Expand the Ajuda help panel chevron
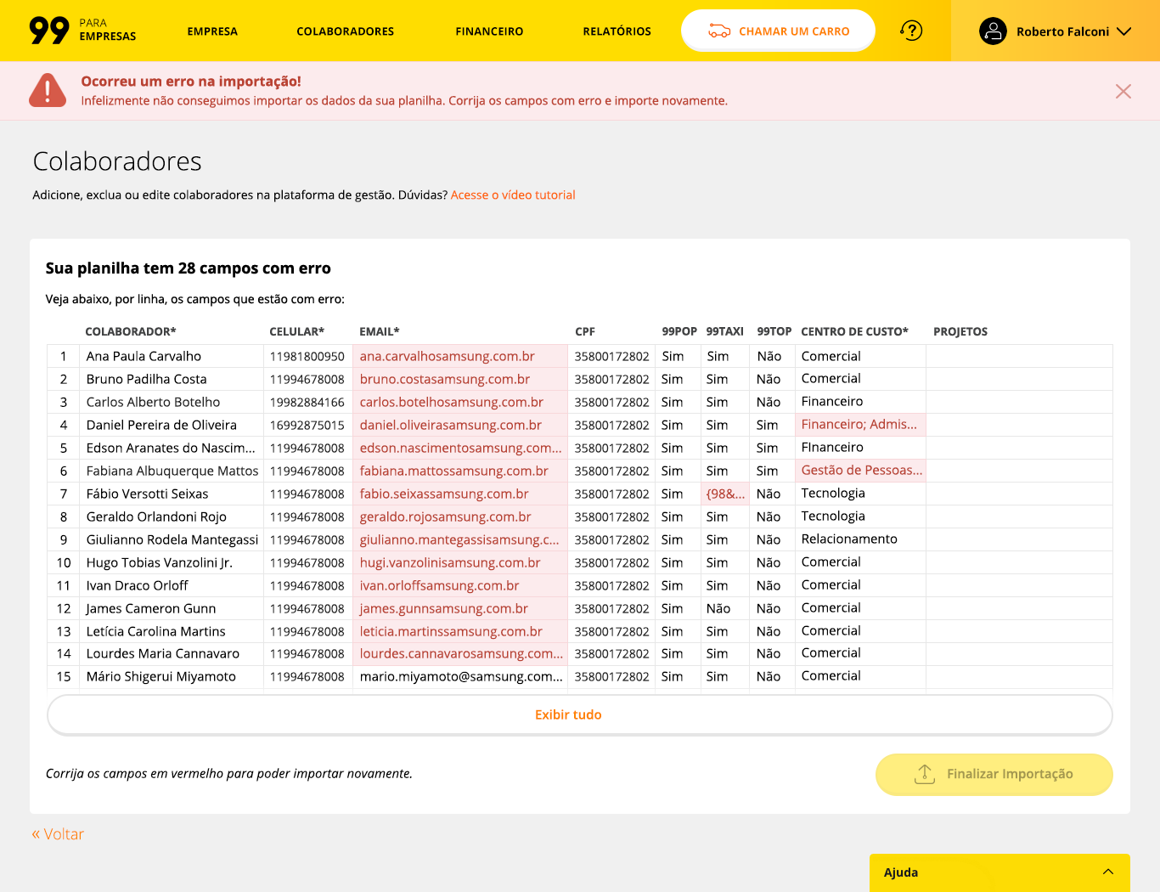 pos(1108,872)
